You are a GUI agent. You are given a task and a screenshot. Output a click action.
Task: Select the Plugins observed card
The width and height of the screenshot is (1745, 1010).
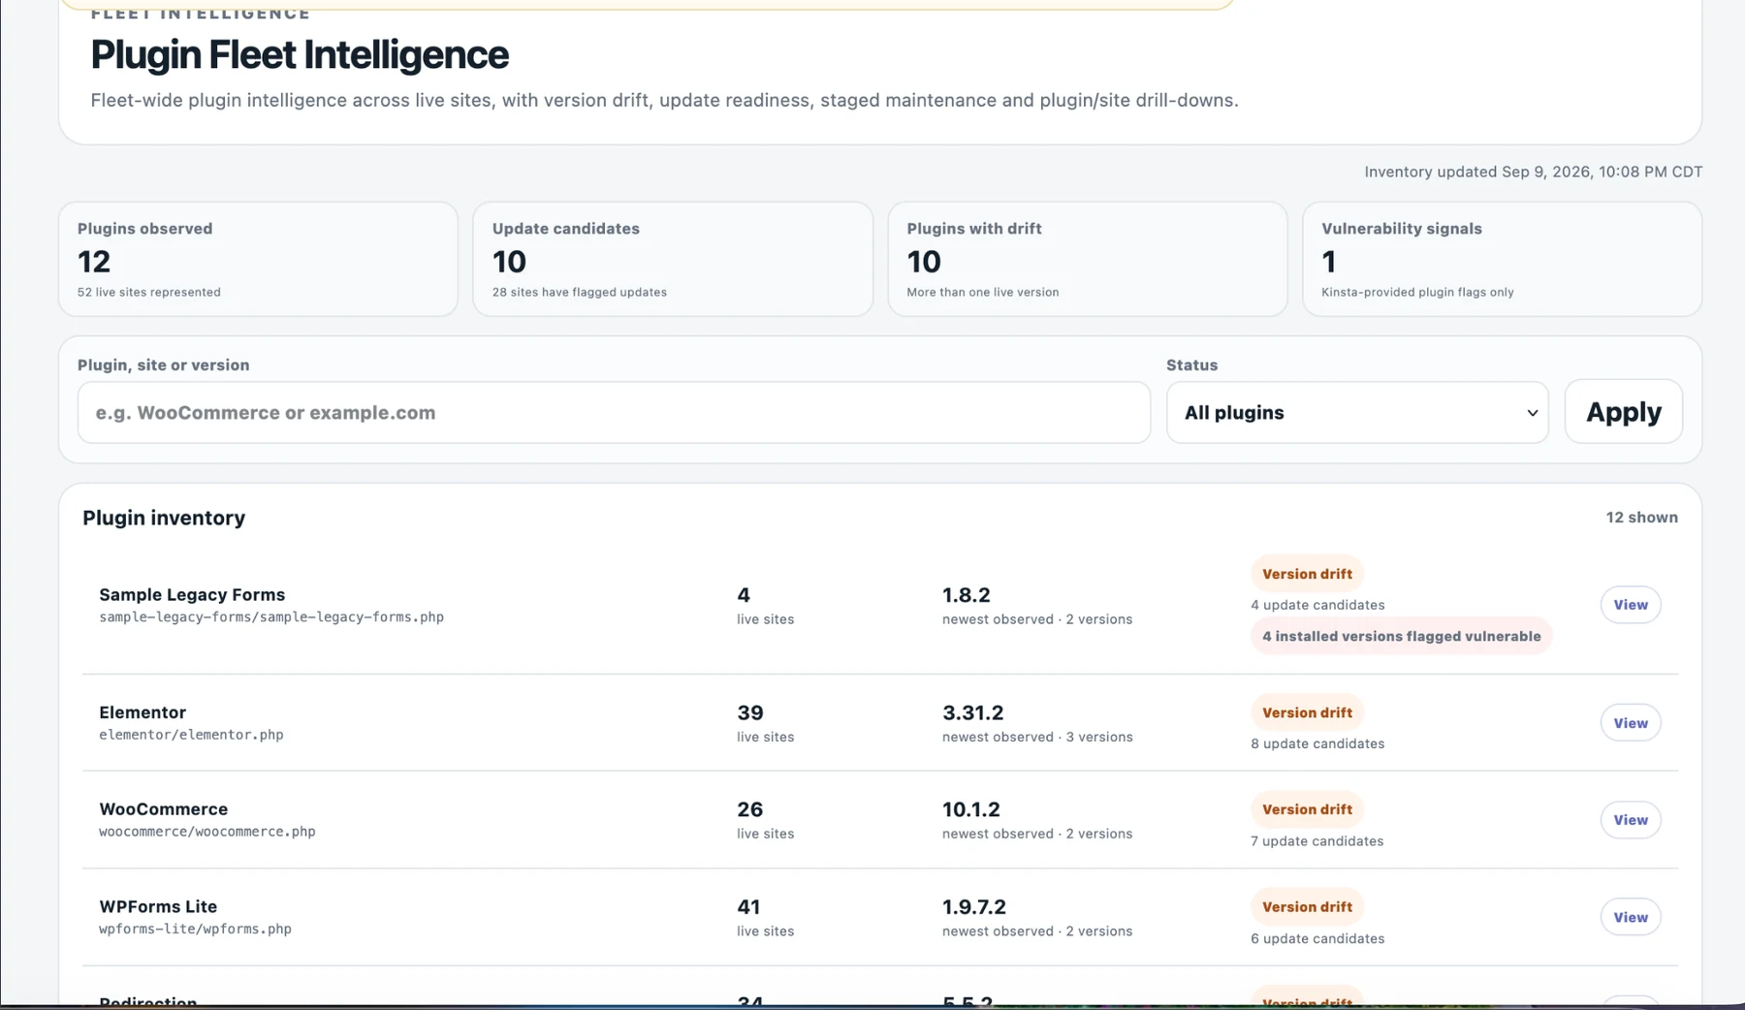[x=258, y=259]
